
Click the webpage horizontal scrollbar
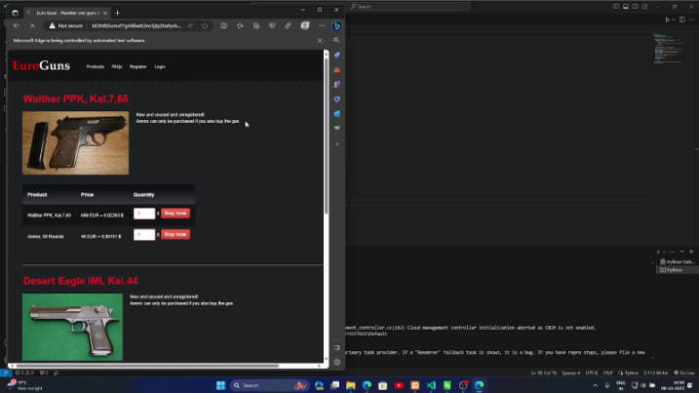coord(147,366)
